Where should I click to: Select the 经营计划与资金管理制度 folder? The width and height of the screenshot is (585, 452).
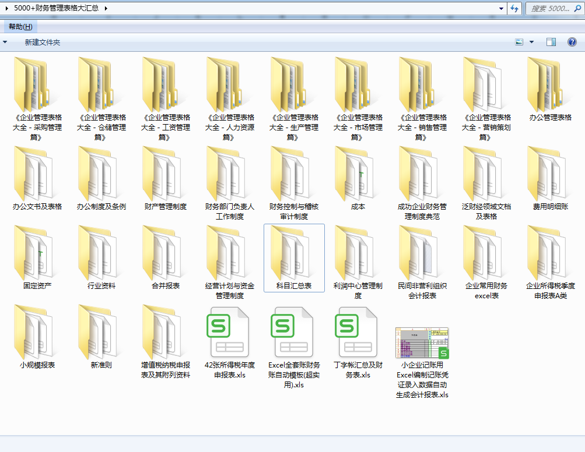pos(229,263)
